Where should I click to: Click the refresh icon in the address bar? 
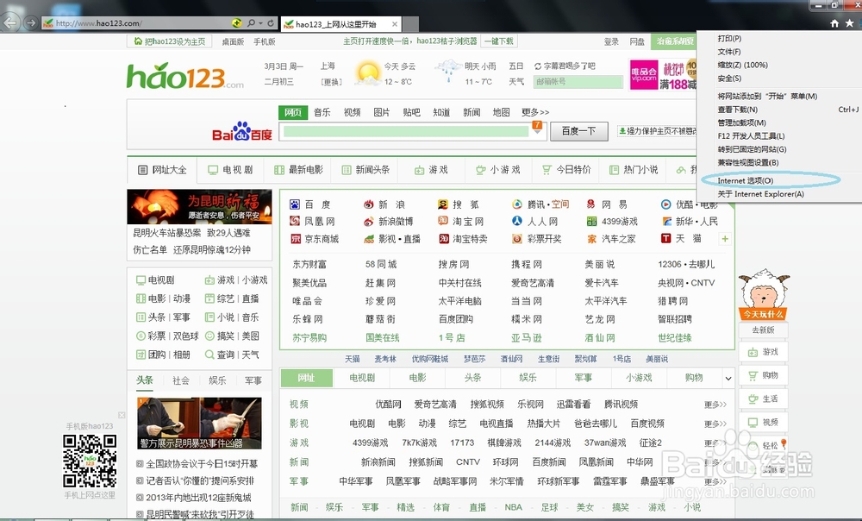[x=270, y=23]
